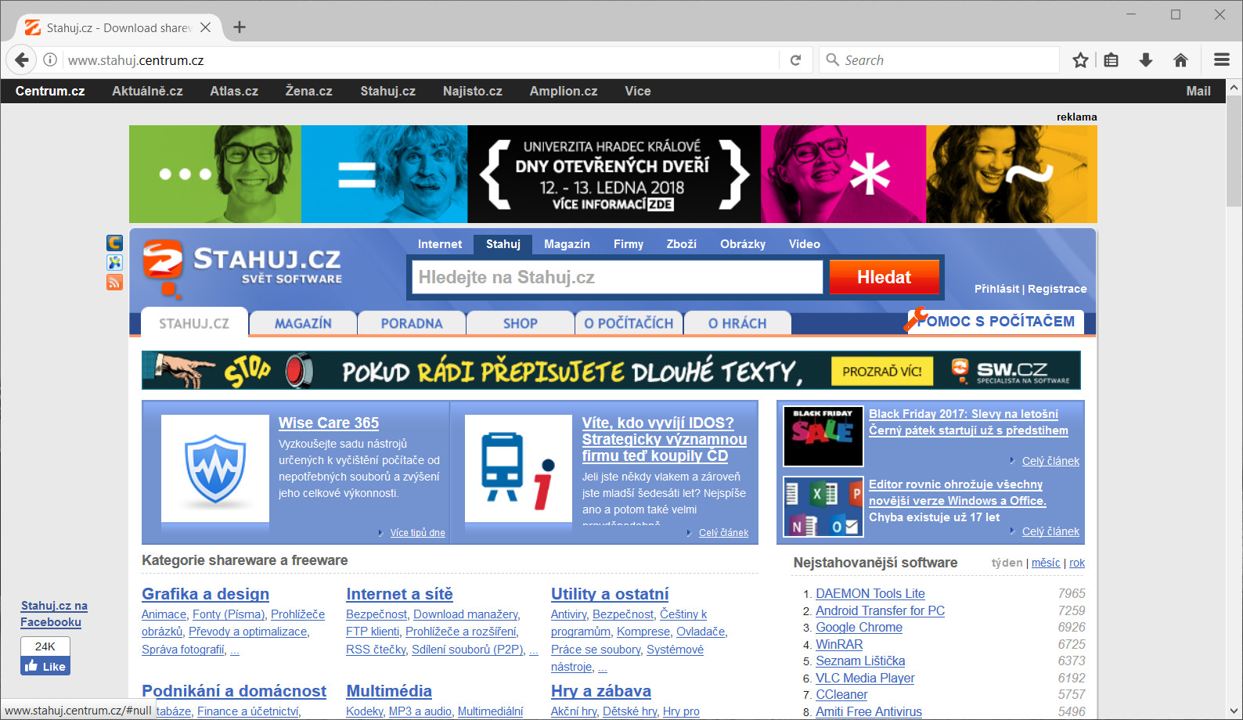Read 'Celý článek' for Black Friday article
Screen dimensions: 1243x720
pos(1050,461)
